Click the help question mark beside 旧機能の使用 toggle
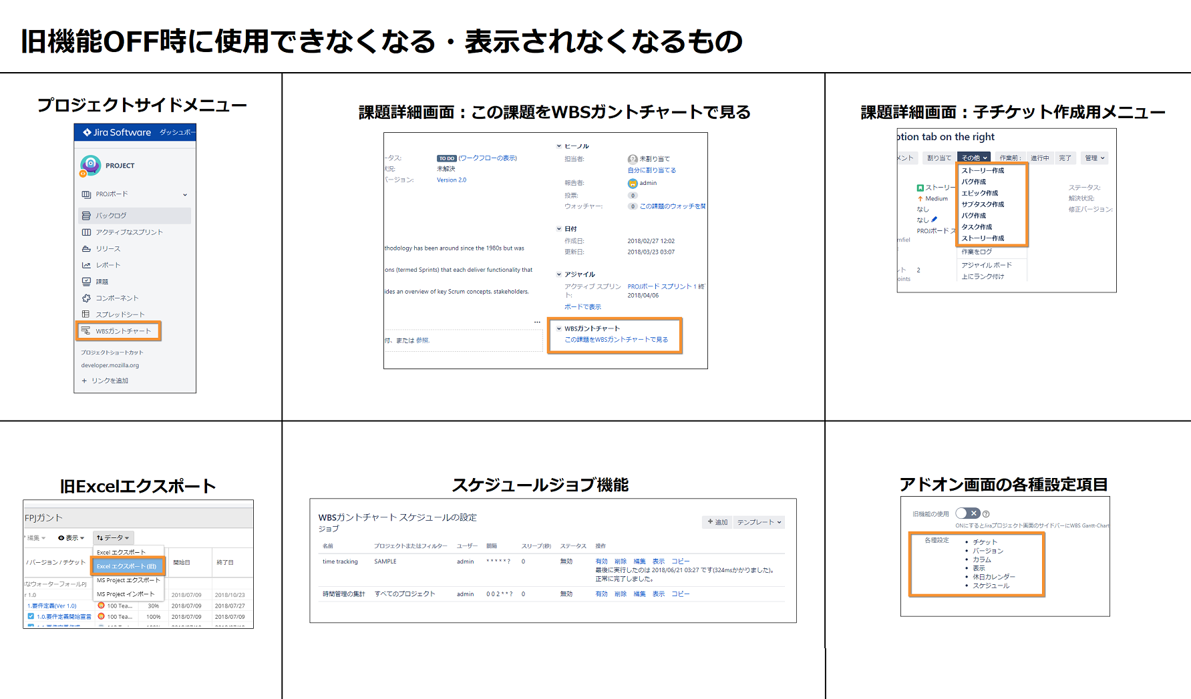 click(986, 514)
